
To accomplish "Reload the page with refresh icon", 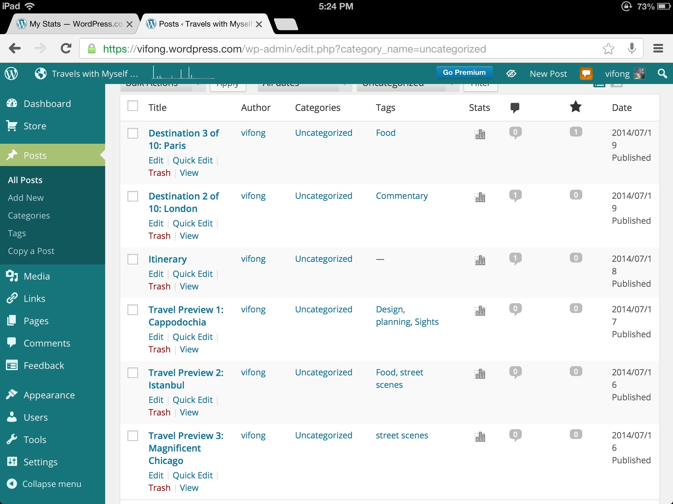I will pos(66,49).
